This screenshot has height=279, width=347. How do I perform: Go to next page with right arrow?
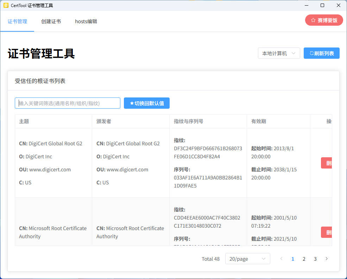point(327,259)
